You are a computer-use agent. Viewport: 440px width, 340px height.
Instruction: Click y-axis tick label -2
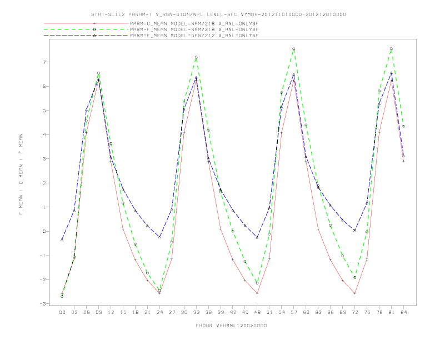[x=43, y=279]
